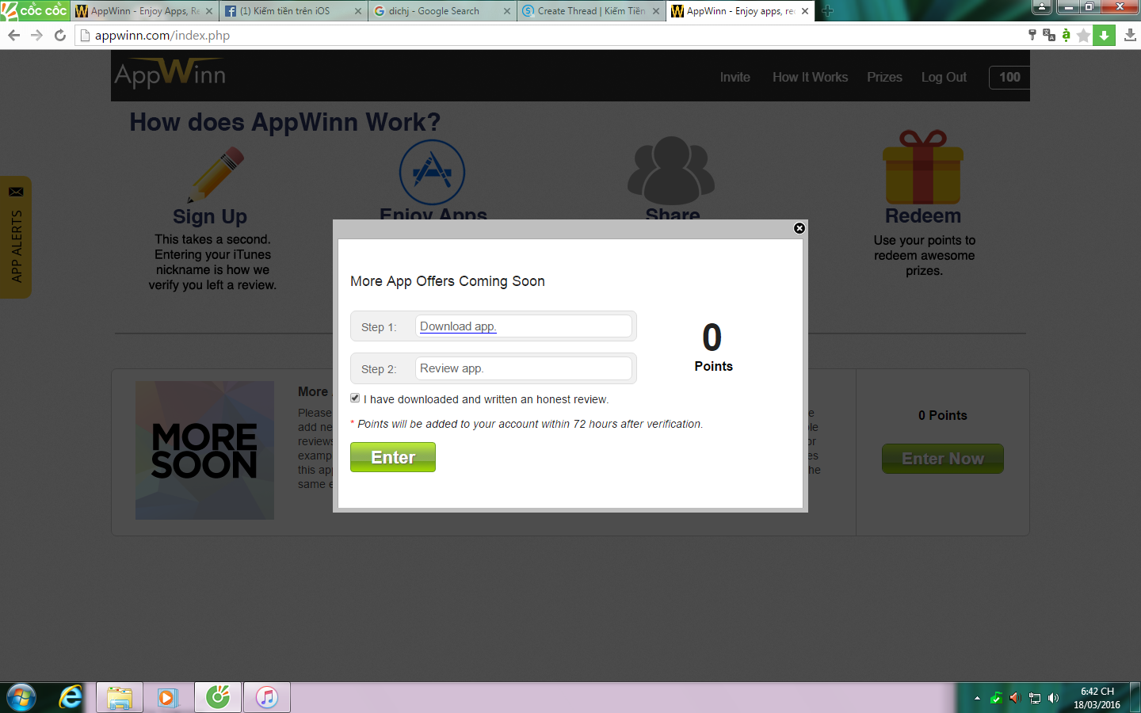Click the browser user profile button
The image size is (1141, 713).
[1041, 7]
